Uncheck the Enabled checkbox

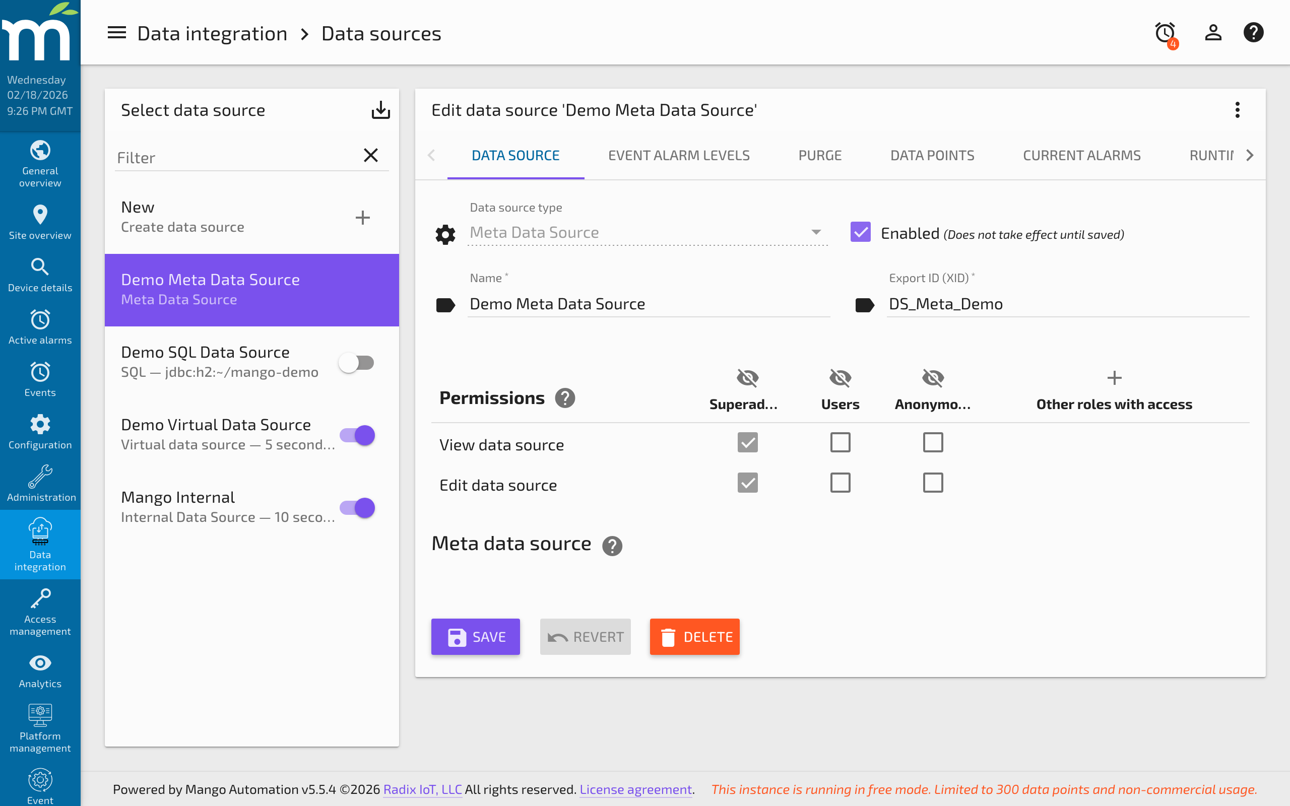860,232
